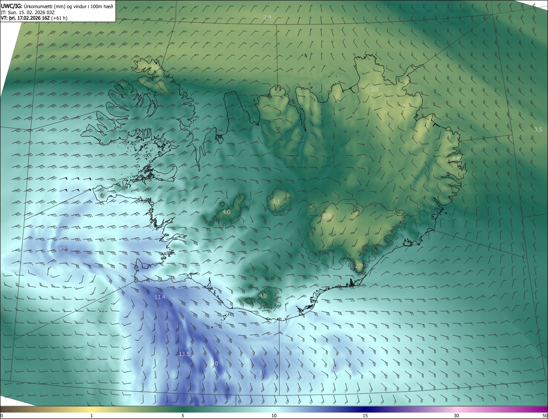Click the '1' tick label on the color scale

[x=92, y=416]
